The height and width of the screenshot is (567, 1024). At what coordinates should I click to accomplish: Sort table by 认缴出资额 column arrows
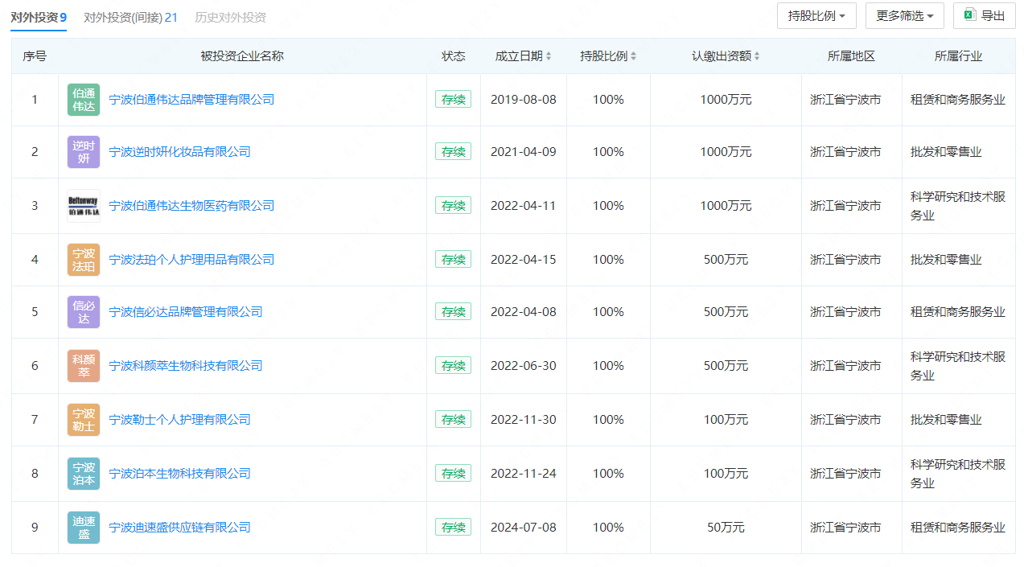pos(757,56)
